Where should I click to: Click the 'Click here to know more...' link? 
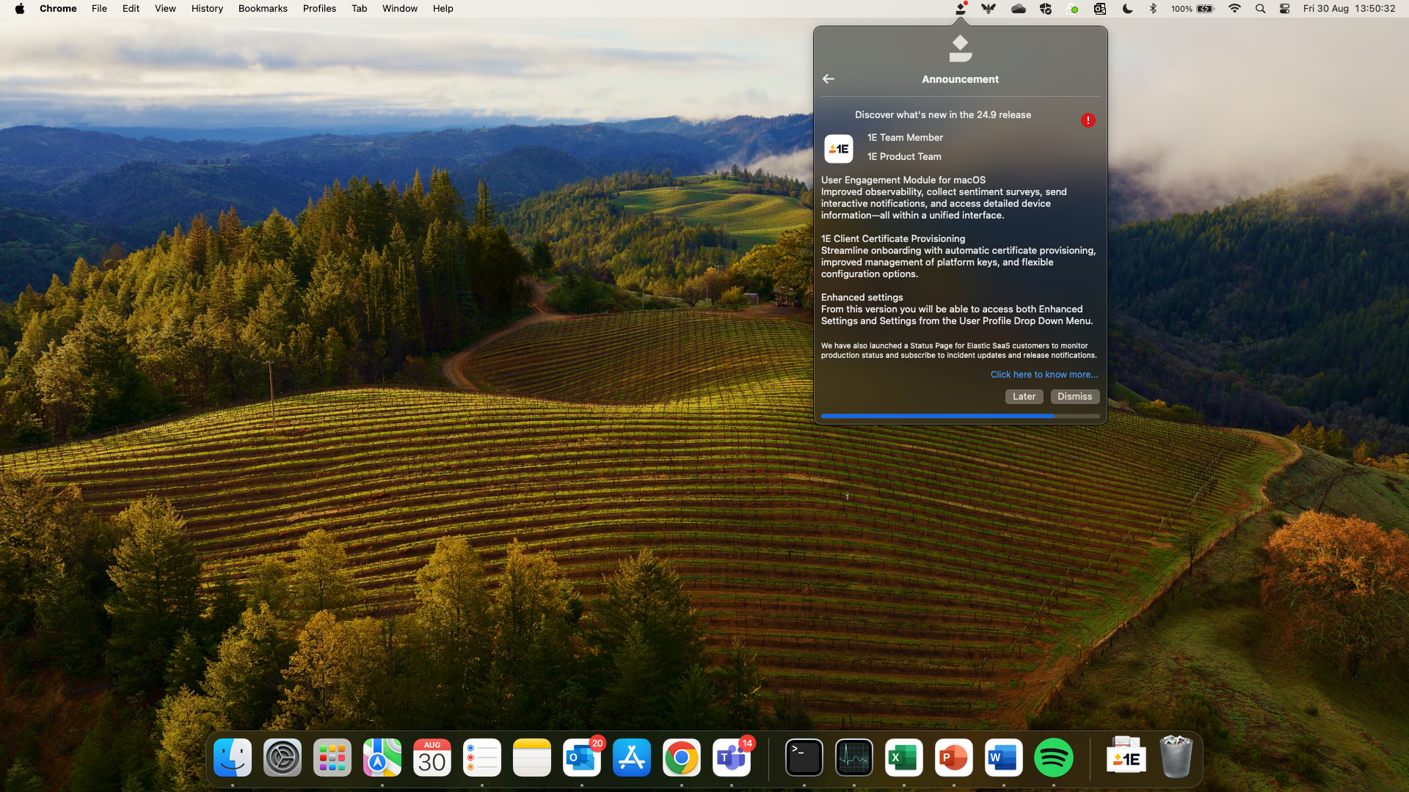pos(1044,375)
